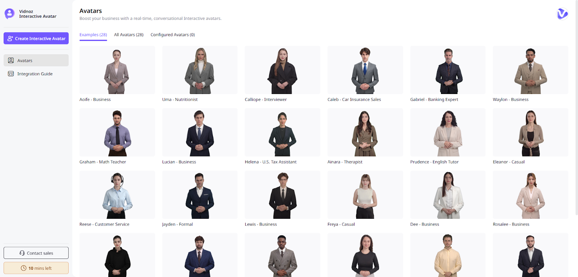Select the Examples (28) tab

[93, 35]
